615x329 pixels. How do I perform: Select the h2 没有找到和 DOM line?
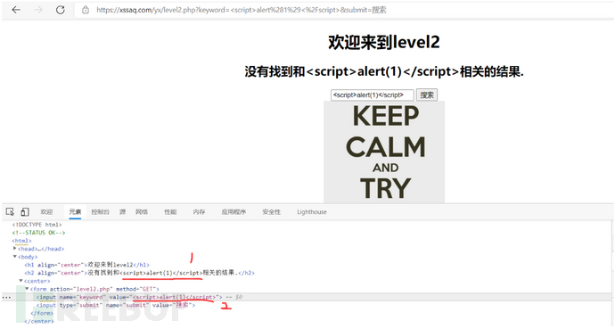139,273
